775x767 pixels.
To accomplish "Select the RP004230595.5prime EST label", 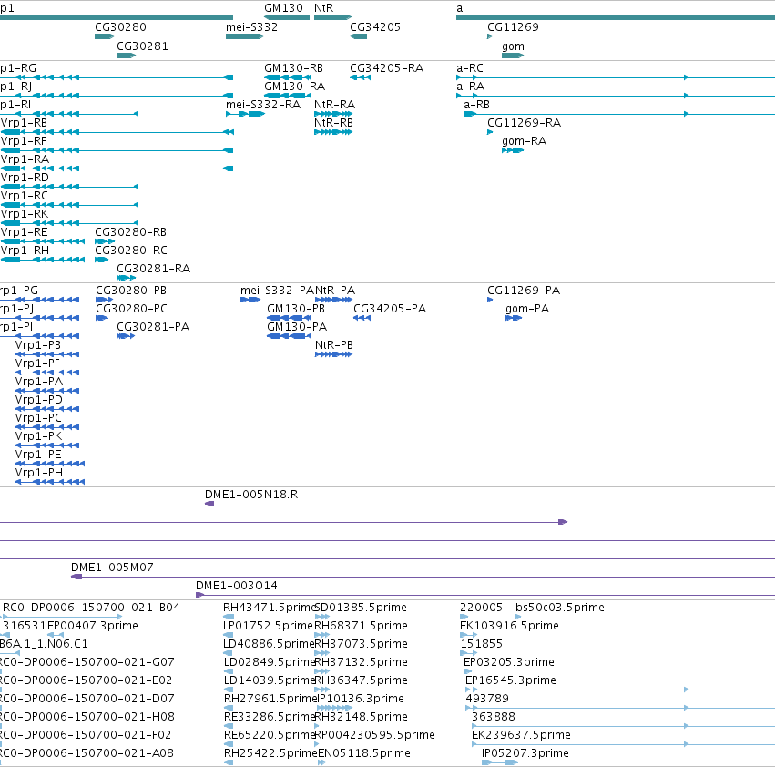I will coord(374,735).
